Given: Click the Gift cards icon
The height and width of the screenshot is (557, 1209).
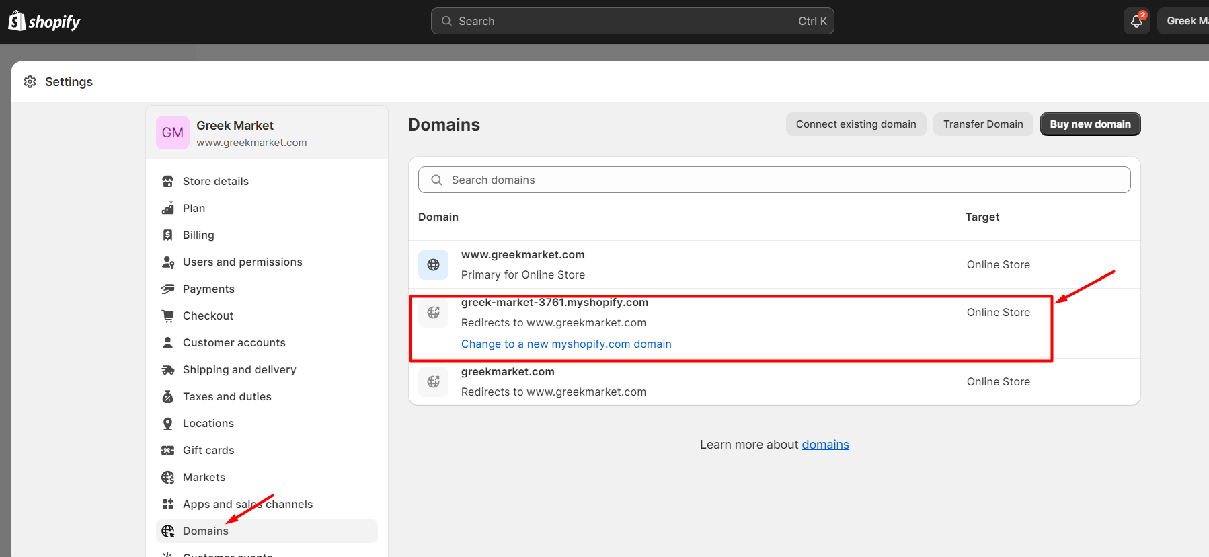Looking at the screenshot, I should [x=168, y=450].
